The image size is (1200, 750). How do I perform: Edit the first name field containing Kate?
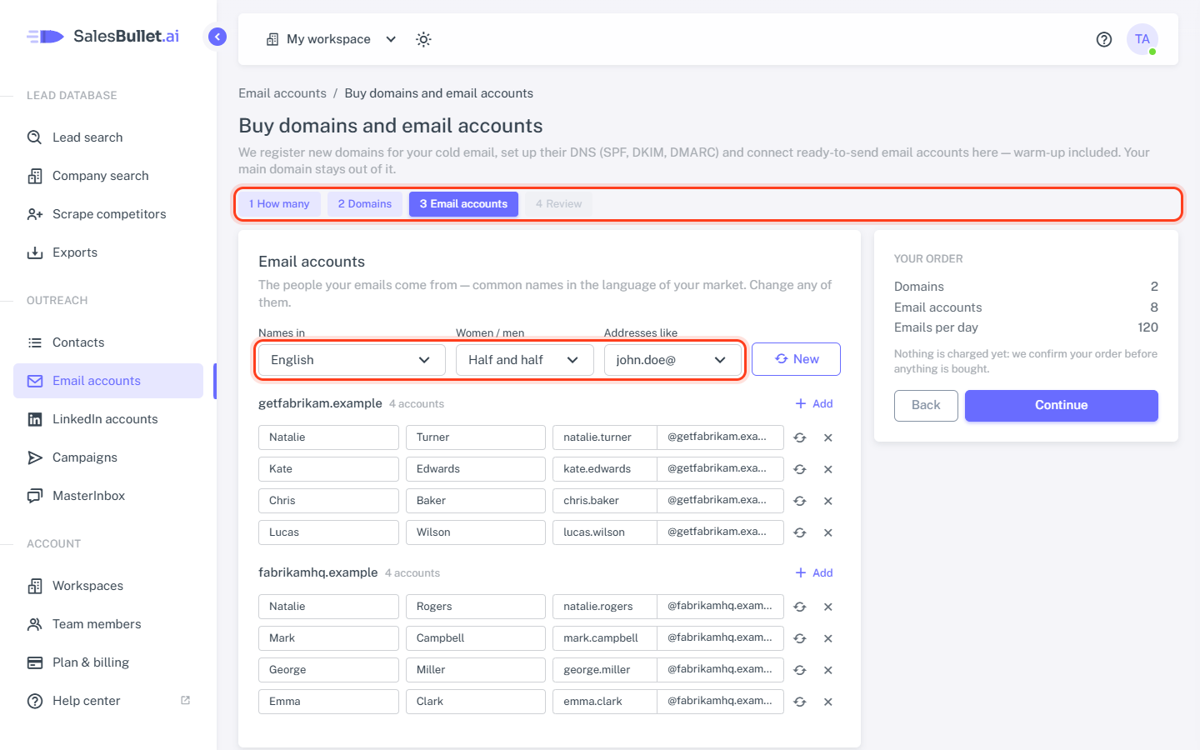(x=328, y=469)
